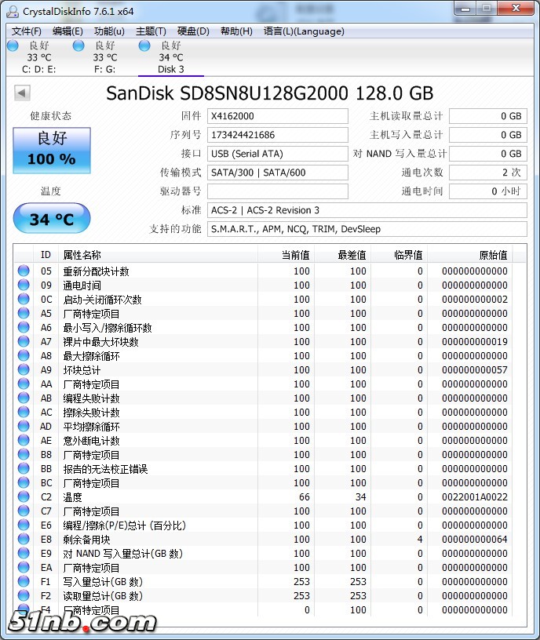The height and width of the screenshot is (640, 540).
Task: Click status dot for attribute 09 通电时间
Action: click(24, 285)
